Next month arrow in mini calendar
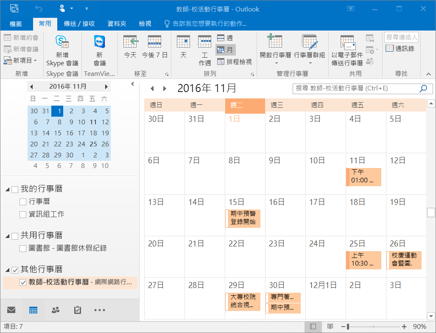 click(106, 87)
